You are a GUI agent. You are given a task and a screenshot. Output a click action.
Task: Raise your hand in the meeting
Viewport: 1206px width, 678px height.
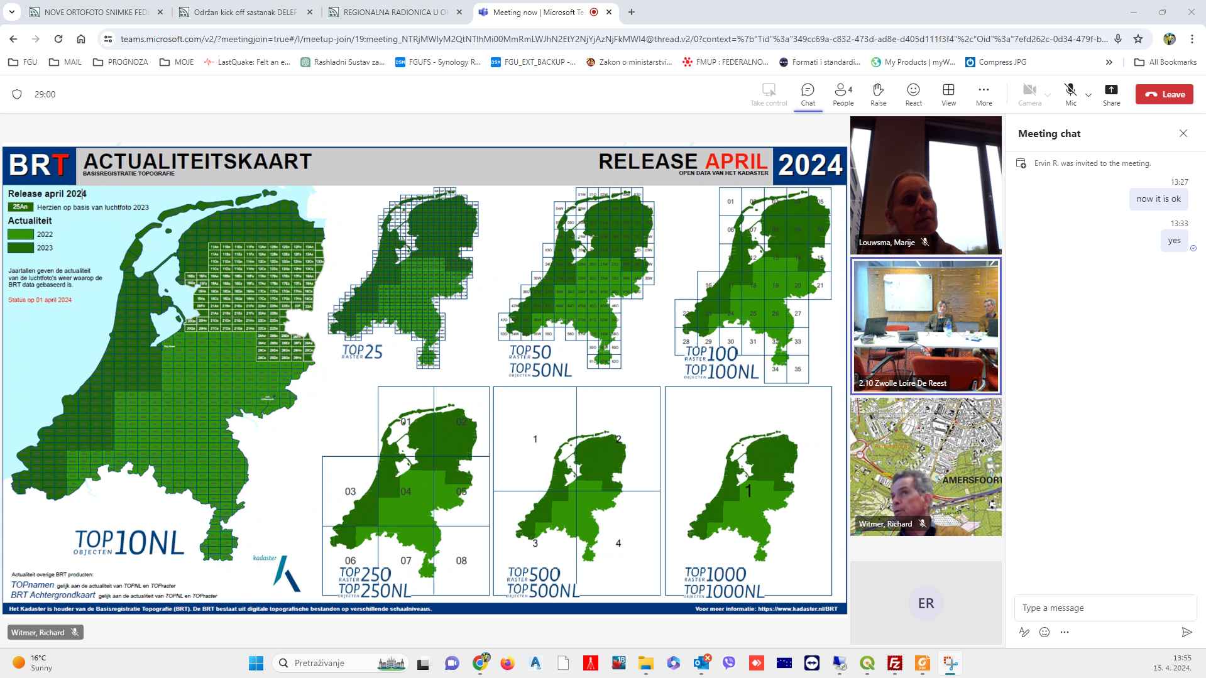click(x=878, y=94)
